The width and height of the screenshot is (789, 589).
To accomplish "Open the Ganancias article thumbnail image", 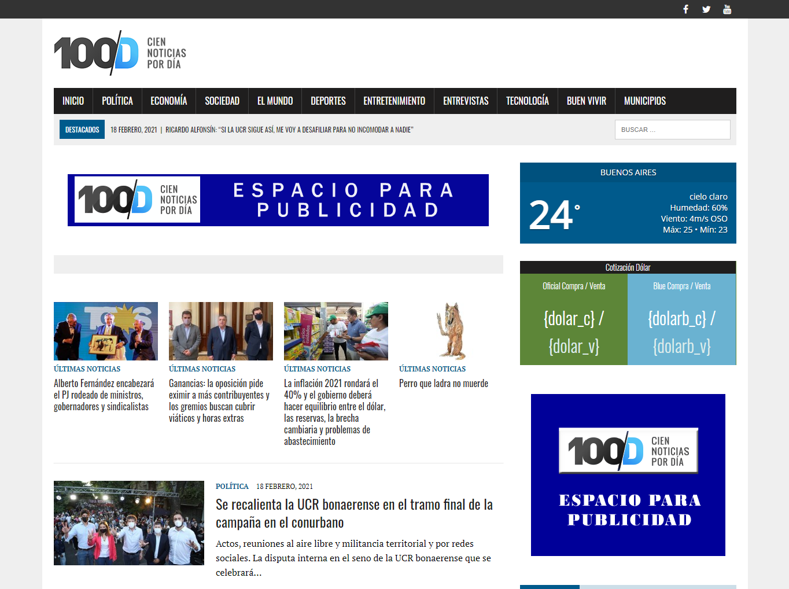I will pos(221,331).
